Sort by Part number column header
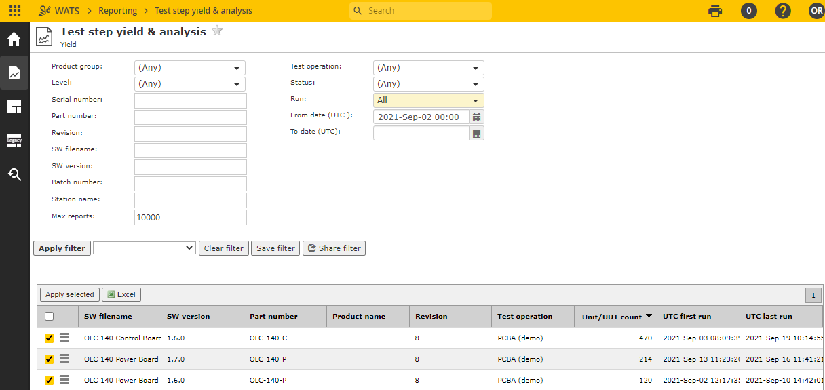This screenshot has width=825, height=390. [x=285, y=316]
